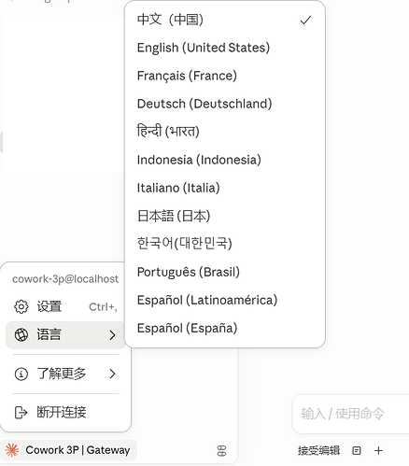This screenshot has width=409, height=466.
Task: Click the orange starburst Cowork logo
Action: [12, 450]
